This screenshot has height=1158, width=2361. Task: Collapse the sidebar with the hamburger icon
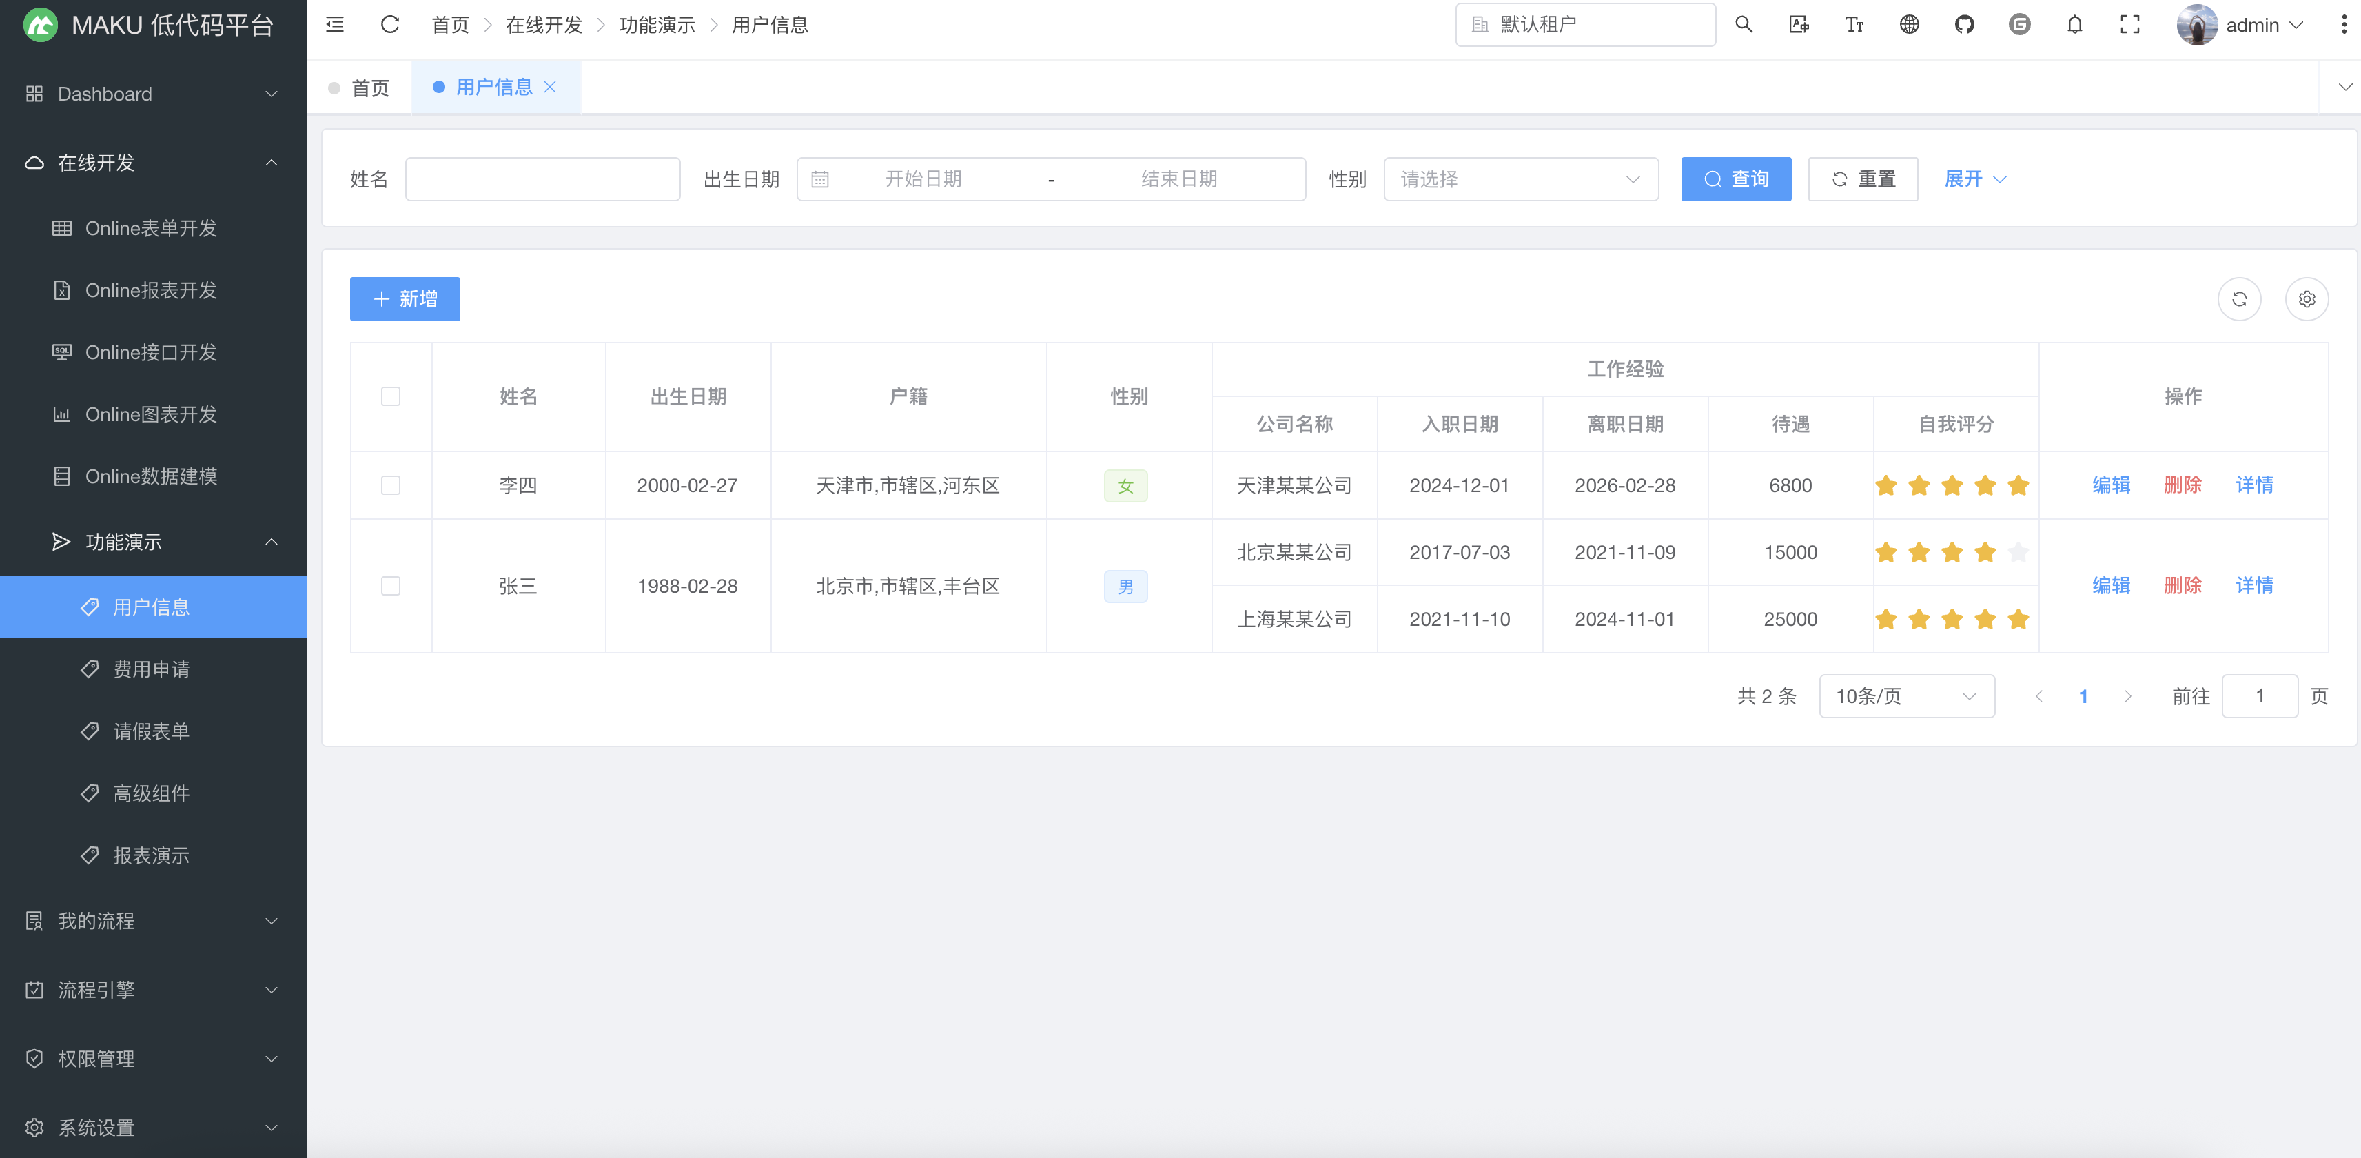tap(334, 25)
